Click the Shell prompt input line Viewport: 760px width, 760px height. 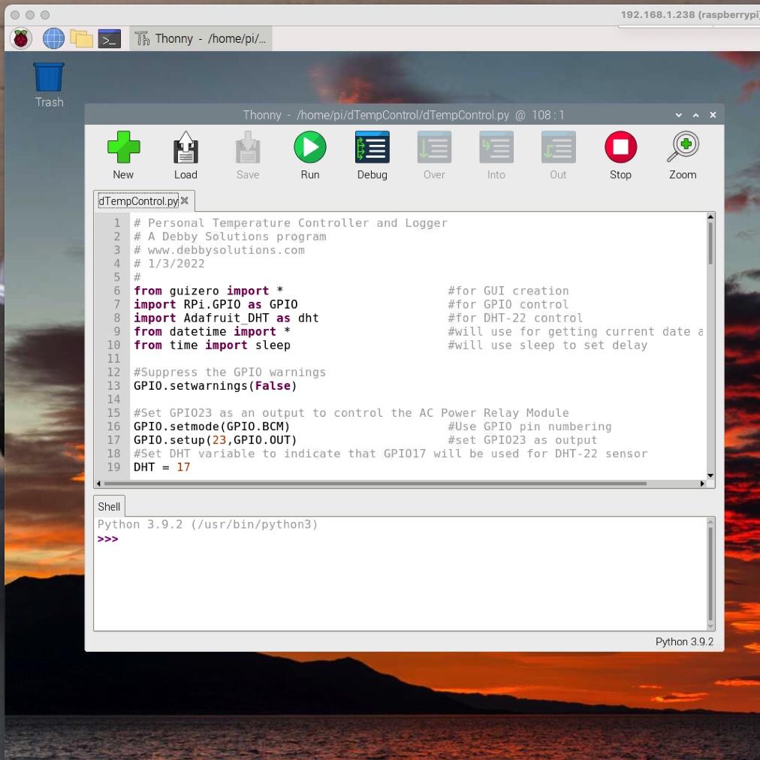[401, 539]
